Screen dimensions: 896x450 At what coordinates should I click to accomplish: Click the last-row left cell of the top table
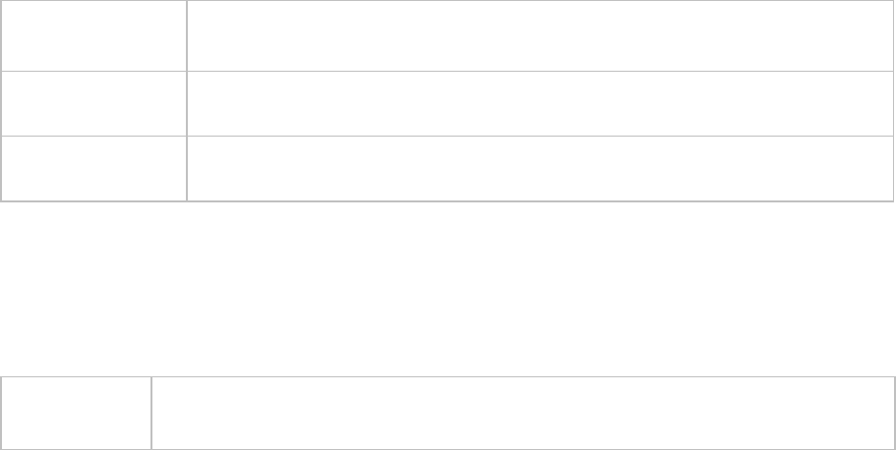93,168
